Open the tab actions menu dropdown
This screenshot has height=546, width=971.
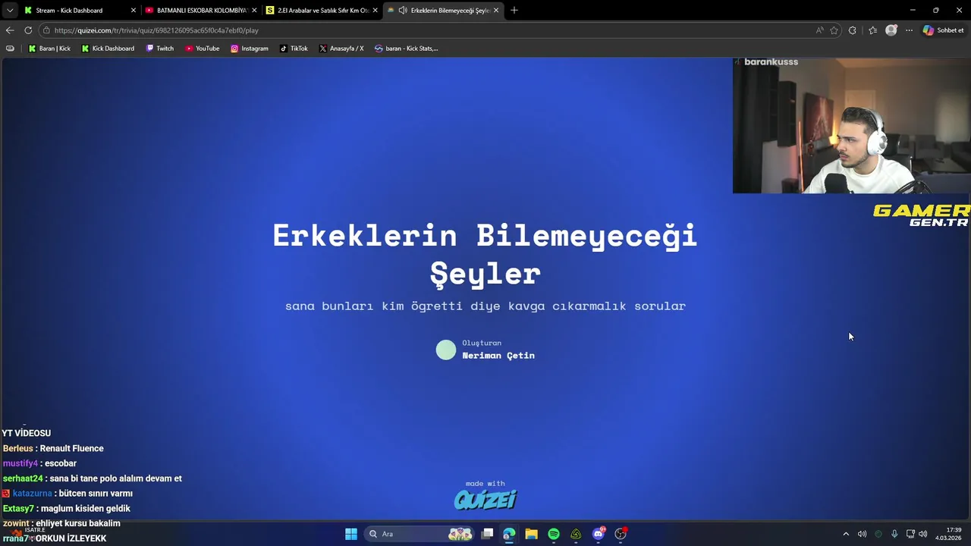pos(10,10)
